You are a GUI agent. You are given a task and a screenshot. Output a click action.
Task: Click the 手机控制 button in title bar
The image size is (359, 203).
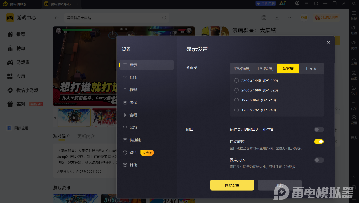tap(265, 3)
